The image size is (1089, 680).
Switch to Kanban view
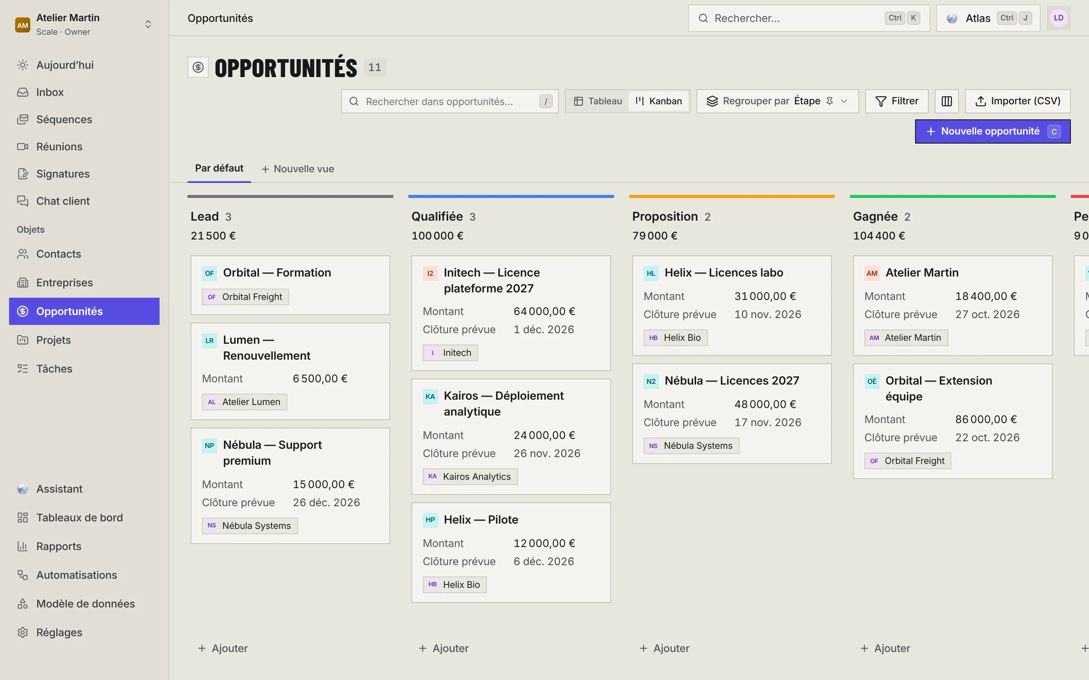coord(658,101)
